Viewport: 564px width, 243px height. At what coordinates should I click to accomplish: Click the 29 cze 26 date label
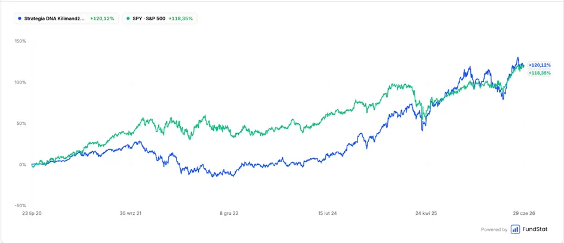click(x=524, y=213)
